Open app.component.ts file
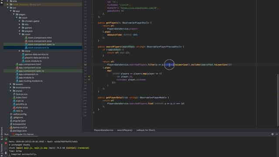 tap(28, 74)
